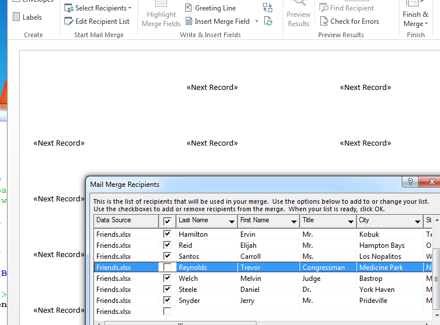The height and width of the screenshot is (325, 440).
Task: Click the Insert Merge Field icon
Action: point(190,21)
